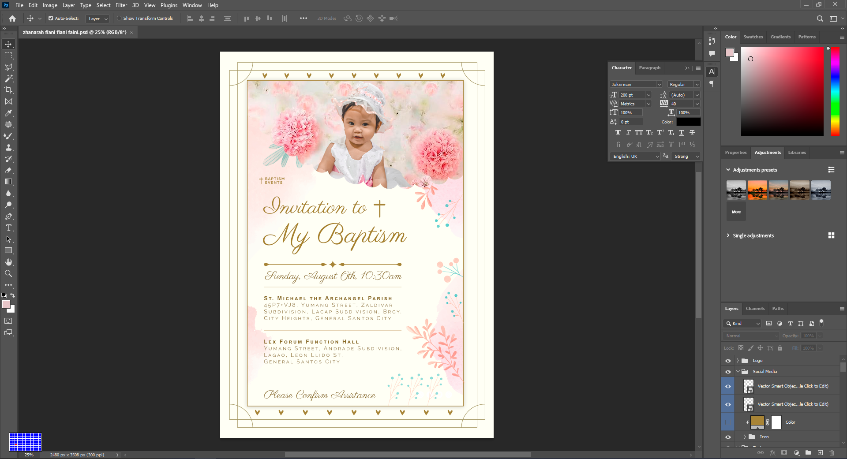Screen dimensions: 847x459
Task: Click the hue spectrum slider
Action: coord(835,91)
